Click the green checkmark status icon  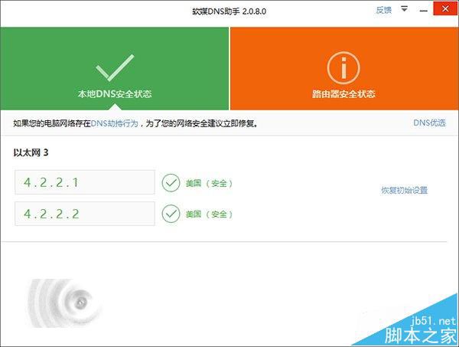coord(115,67)
